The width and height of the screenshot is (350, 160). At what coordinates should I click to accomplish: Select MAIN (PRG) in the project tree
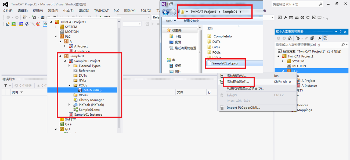[92, 90]
